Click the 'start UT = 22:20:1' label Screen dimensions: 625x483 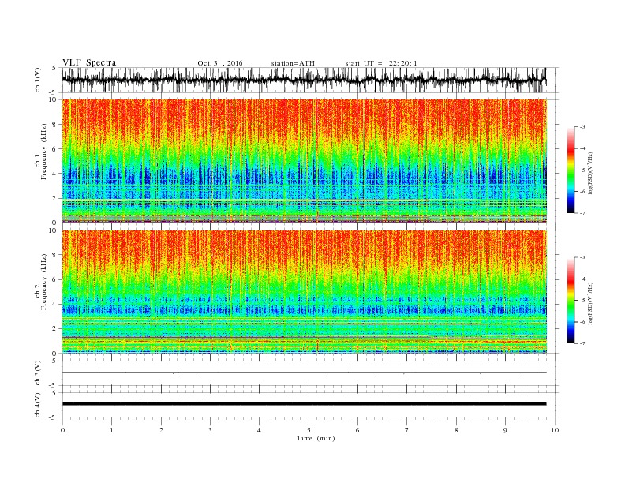point(381,63)
